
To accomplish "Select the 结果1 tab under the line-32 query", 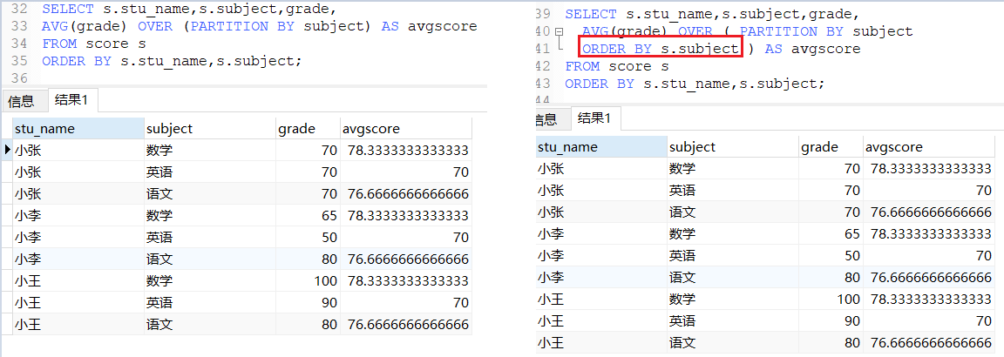I will (x=71, y=100).
